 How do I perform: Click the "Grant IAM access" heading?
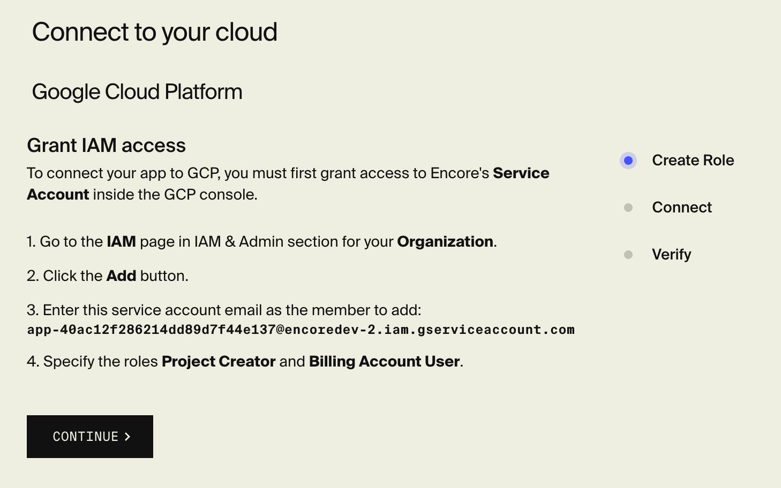(106, 146)
